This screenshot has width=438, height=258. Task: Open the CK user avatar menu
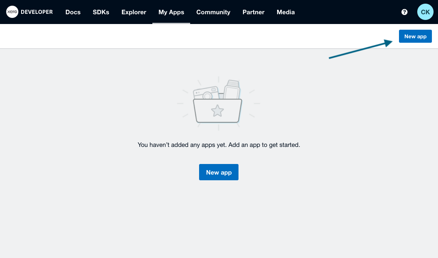(x=425, y=12)
